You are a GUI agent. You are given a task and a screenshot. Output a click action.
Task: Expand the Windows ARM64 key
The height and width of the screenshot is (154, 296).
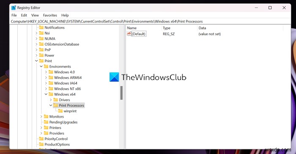coord(46,78)
